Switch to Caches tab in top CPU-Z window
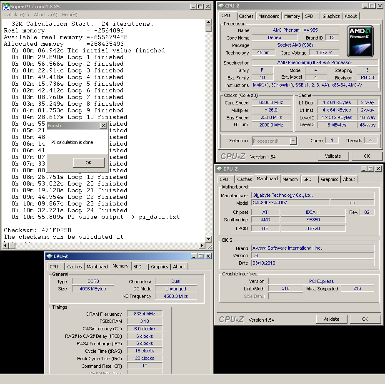This screenshot has height=384, width=385. (x=246, y=16)
